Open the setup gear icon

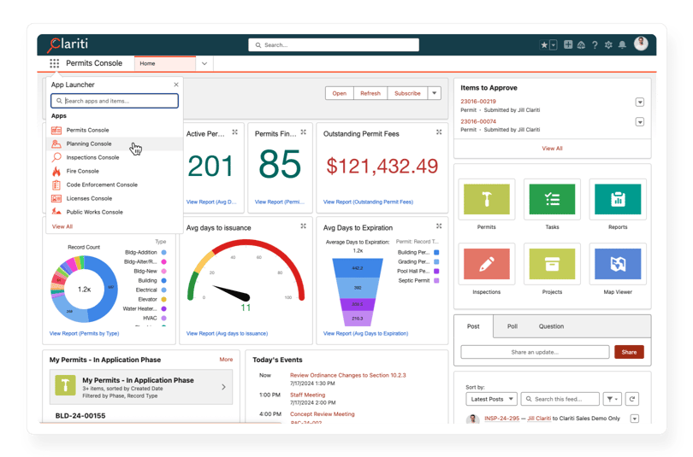click(608, 45)
